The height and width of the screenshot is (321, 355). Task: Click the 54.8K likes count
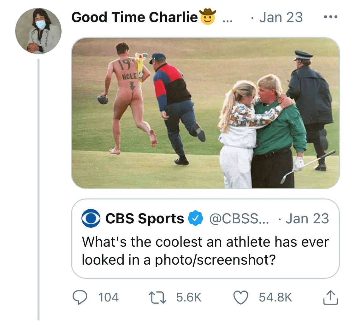(x=275, y=297)
